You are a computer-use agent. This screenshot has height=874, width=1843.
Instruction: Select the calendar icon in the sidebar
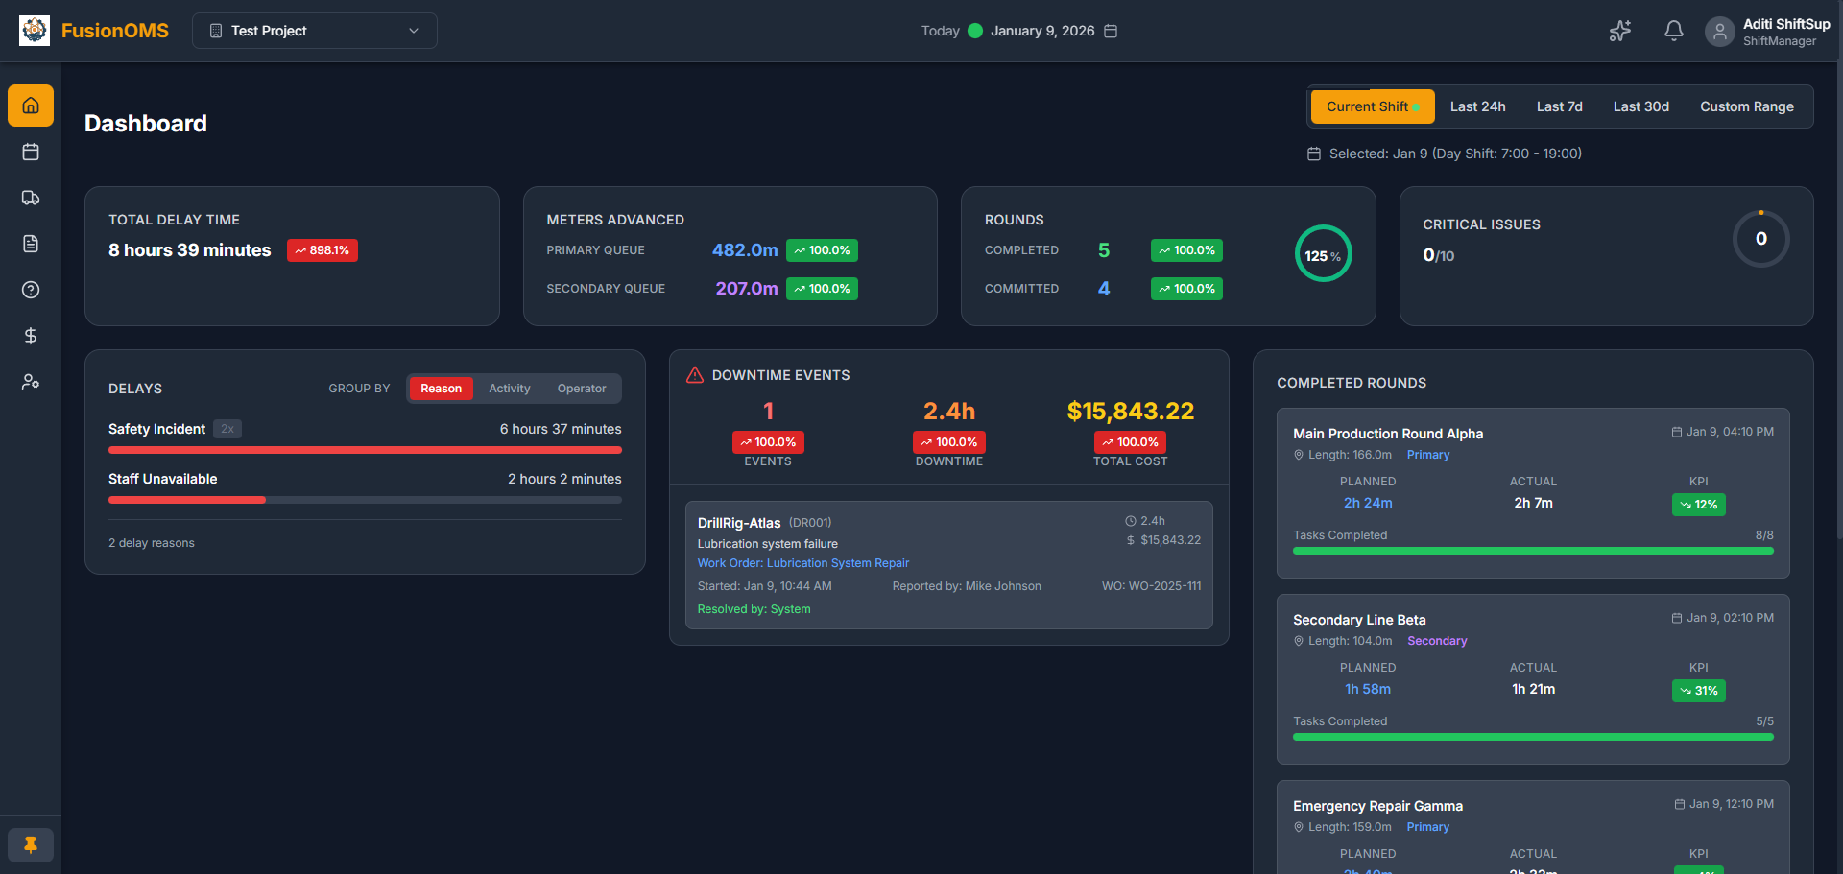click(x=31, y=152)
